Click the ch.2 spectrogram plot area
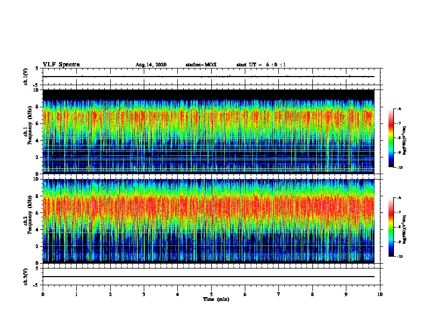This screenshot has height=330, width=428. point(209,221)
